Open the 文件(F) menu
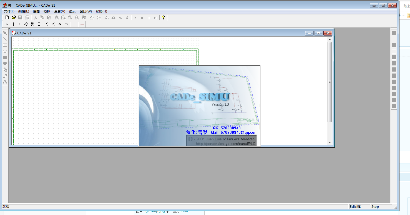410x215 pixels. [9, 11]
